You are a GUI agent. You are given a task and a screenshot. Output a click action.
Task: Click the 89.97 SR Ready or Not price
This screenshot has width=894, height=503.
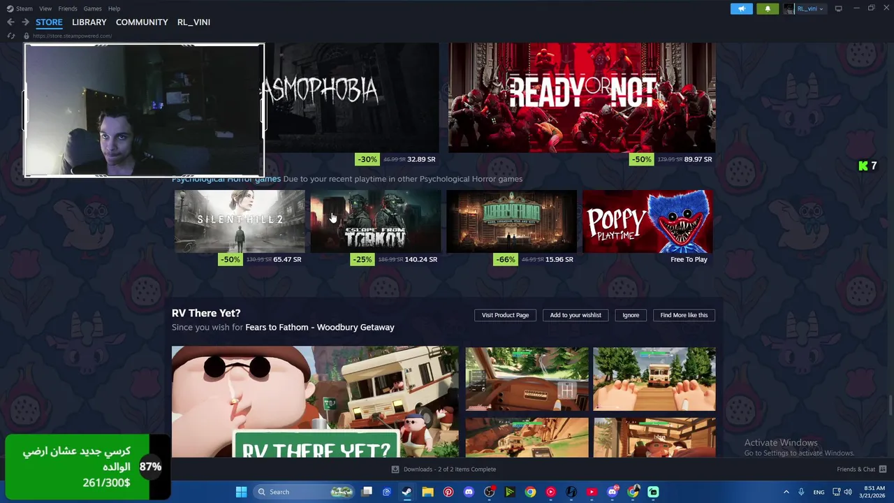pos(698,159)
